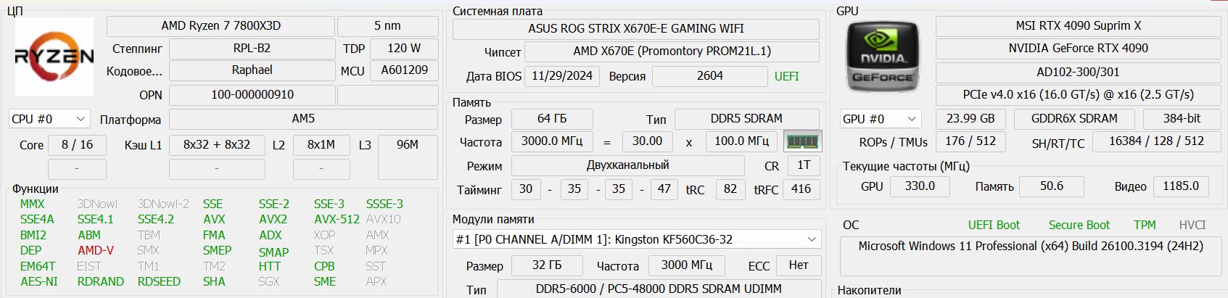The image size is (1228, 298).
Task: Click the AVX-512 feature label
Action: [x=337, y=219]
